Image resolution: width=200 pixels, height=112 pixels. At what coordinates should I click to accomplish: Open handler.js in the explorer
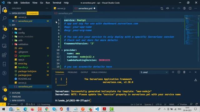click(x=23, y=67)
